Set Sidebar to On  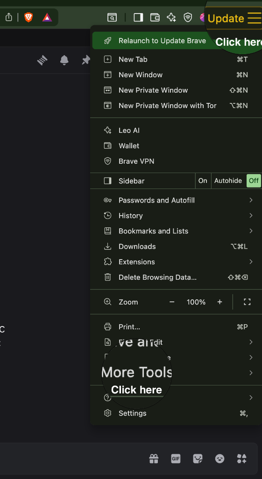tap(203, 181)
